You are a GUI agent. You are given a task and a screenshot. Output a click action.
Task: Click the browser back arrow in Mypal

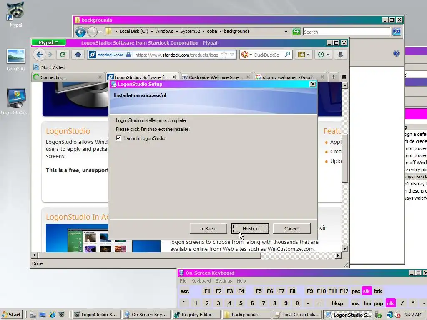click(x=39, y=55)
